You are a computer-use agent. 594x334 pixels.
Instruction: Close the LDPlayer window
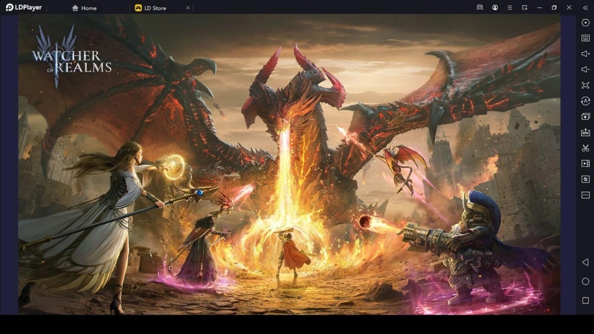point(569,8)
